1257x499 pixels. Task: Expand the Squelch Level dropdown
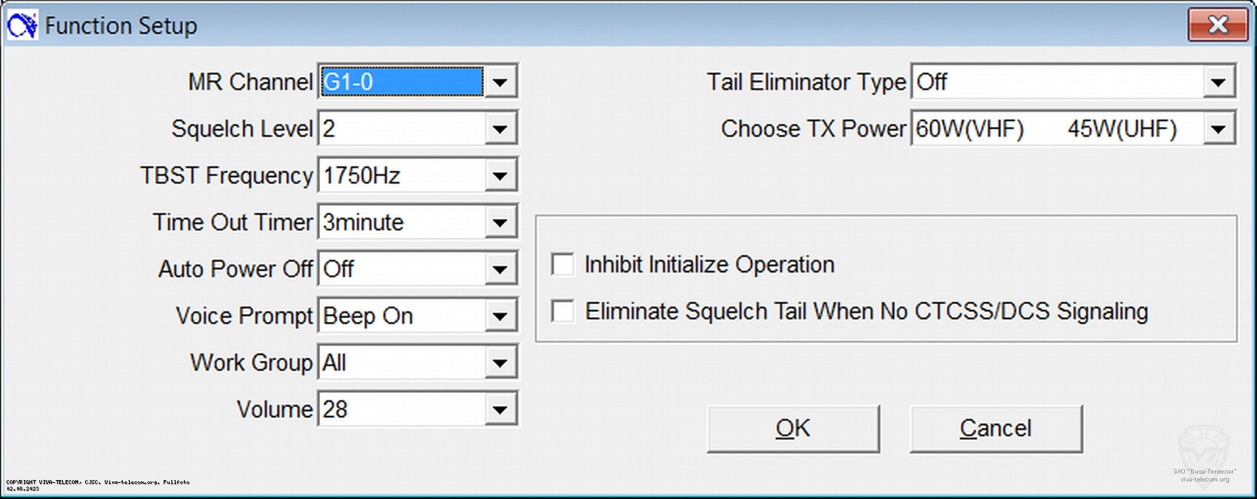pyautogui.click(x=500, y=129)
